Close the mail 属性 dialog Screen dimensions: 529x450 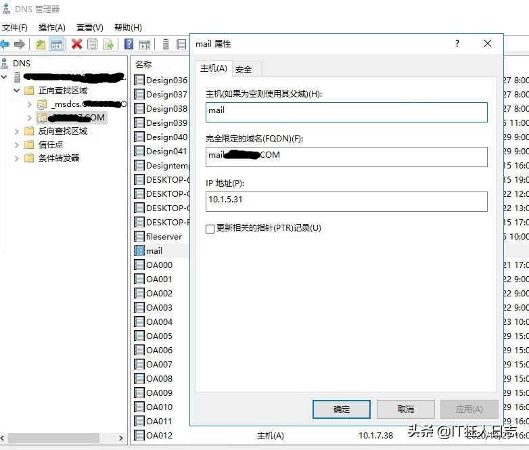(488, 43)
